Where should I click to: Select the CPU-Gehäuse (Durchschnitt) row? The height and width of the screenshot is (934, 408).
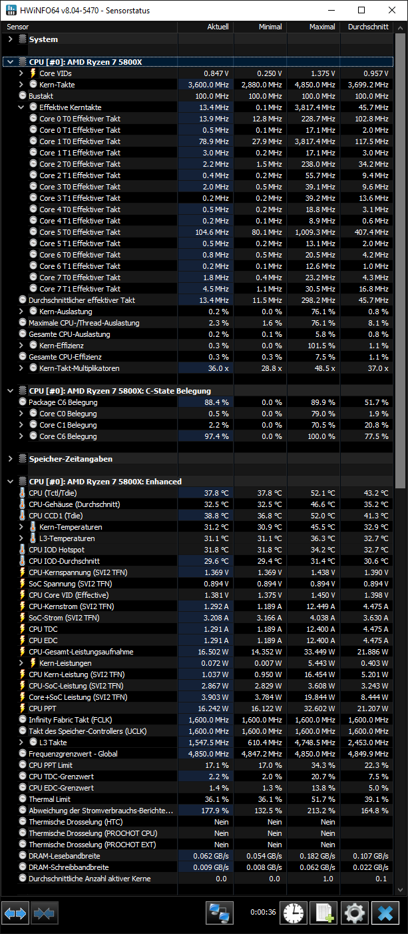click(198, 504)
